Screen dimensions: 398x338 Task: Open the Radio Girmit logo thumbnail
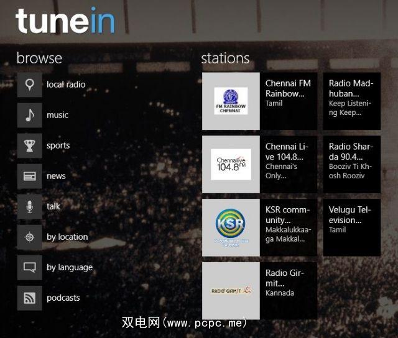coord(231,291)
